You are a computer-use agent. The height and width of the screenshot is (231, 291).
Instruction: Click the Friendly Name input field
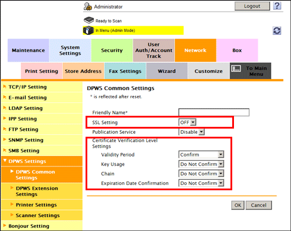(214, 112)
